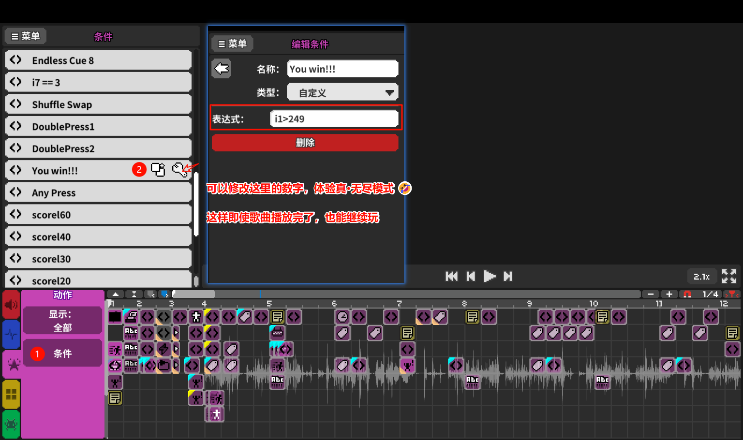Toggle the red magnet snap on the timeline
This screenshot has height=440, width=743.
(687, 294)
